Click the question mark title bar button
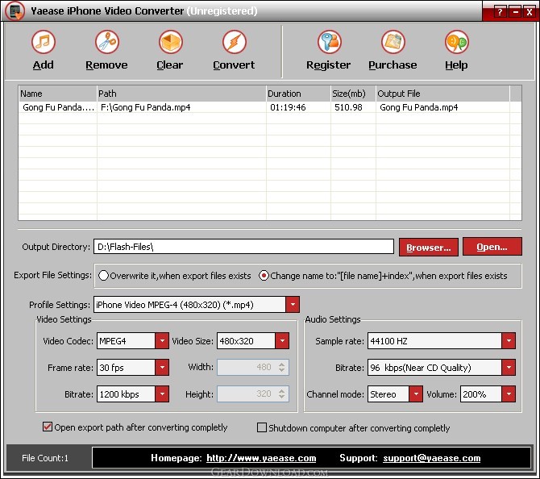The image size is (540, 479). coord(500,12)
